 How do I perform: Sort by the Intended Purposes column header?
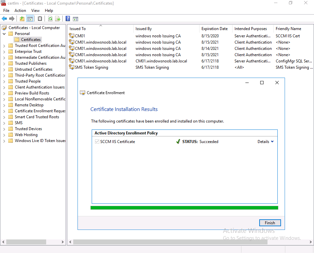point(253,29)
